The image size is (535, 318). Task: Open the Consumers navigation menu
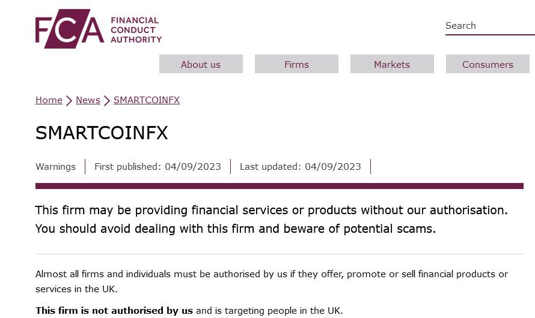(488, 64)
